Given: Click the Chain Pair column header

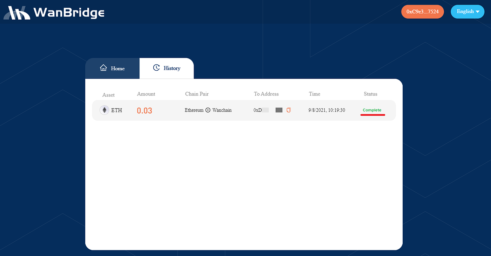Looking at the screenshot, I should click(x=197, y=94).
